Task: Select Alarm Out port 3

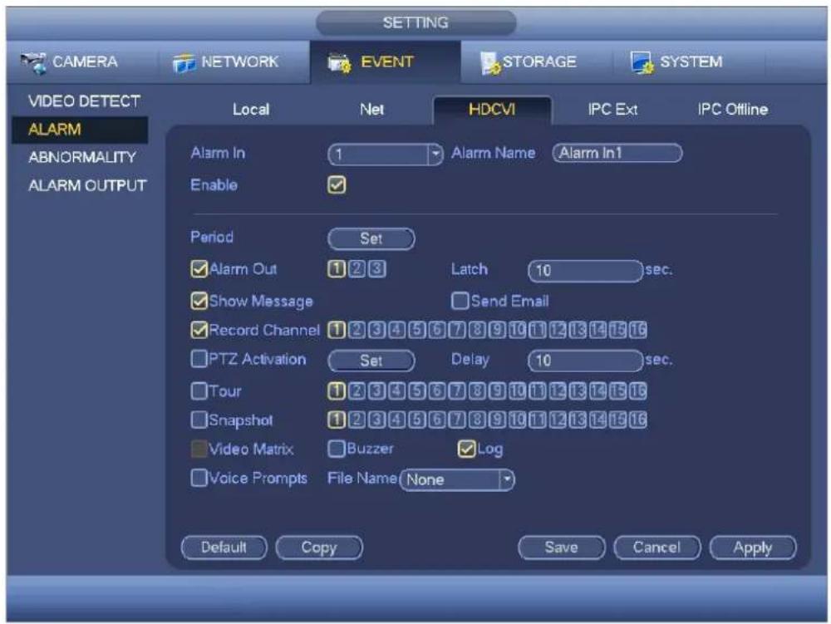Action: tap(376, 269)
